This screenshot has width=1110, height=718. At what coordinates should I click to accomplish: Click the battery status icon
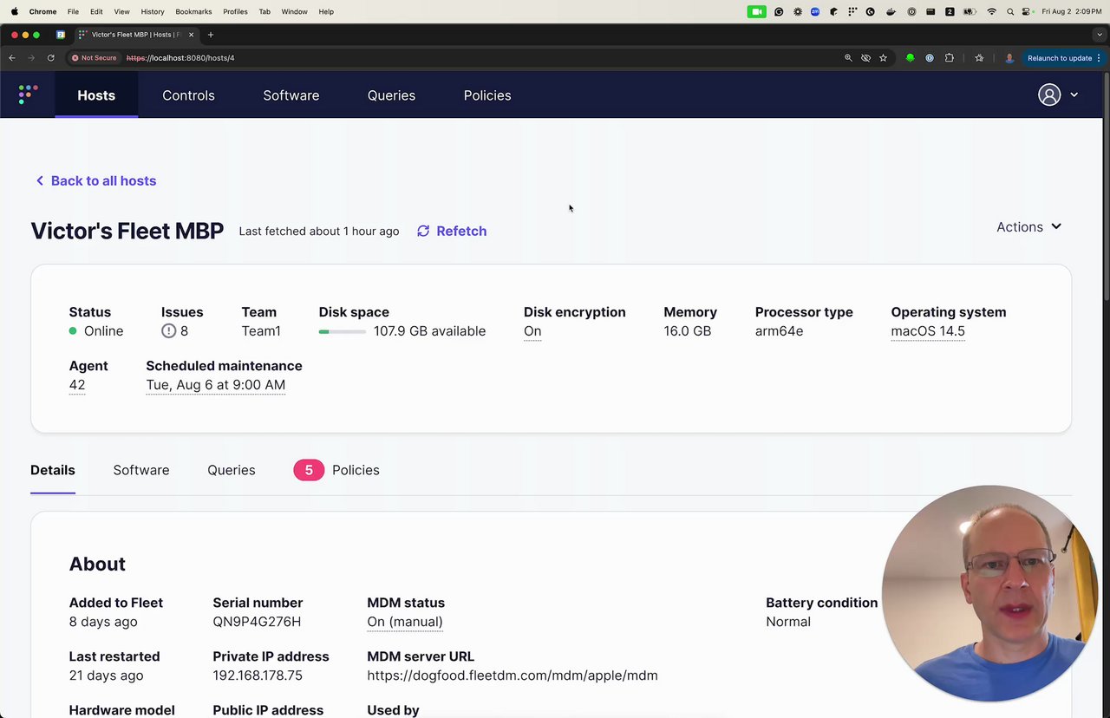pyautogui.click(x=970, y=11)
